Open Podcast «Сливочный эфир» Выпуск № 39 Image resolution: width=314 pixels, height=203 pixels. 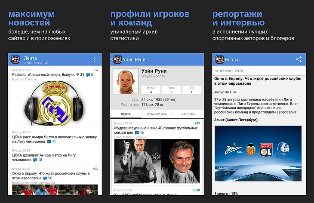[x=48, y=75]
